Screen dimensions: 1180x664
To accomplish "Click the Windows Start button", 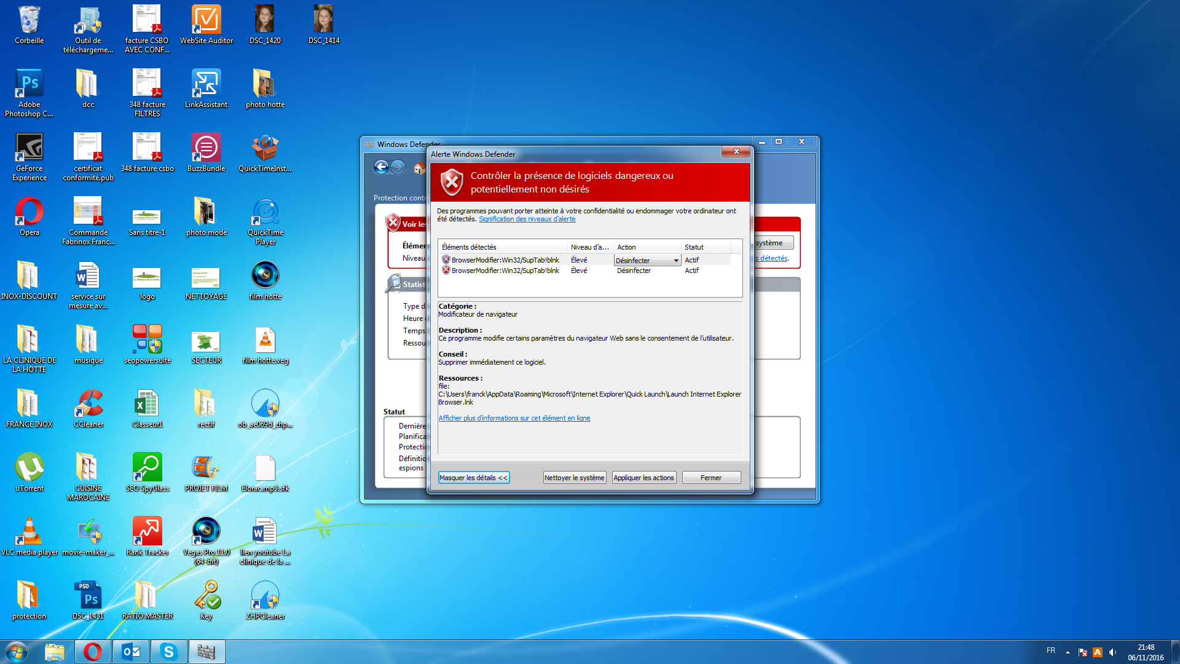I will pos(17,652).
